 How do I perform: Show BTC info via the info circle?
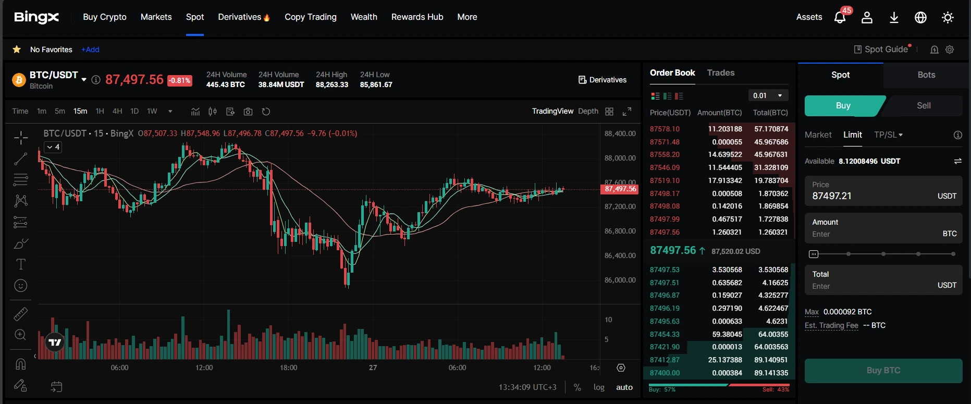click(x=96, y=80)
